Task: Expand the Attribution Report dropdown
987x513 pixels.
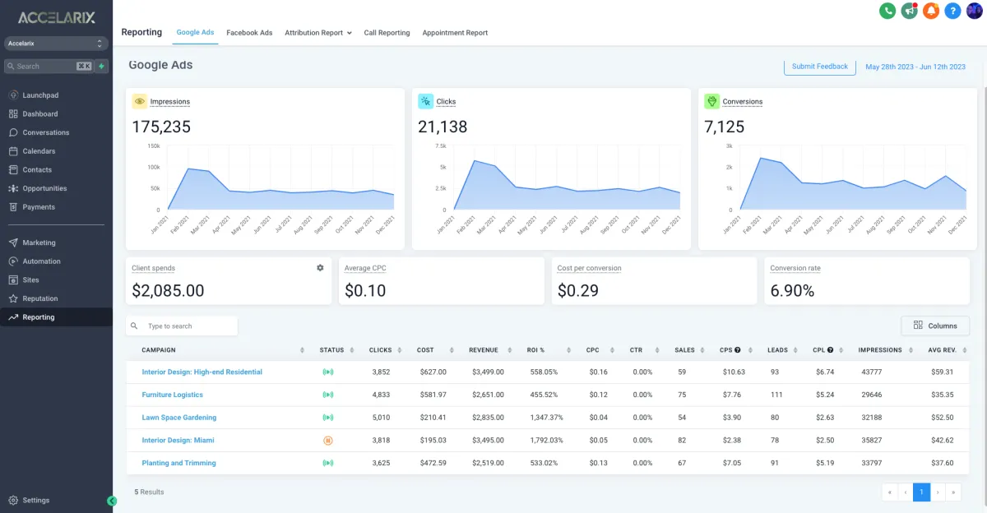Action: pyautogui.click(x=318, y=33)
